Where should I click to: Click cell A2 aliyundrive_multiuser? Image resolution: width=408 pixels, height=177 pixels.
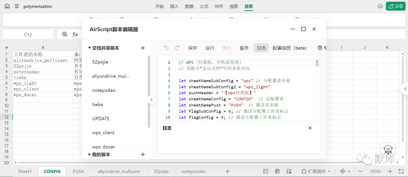tap(43, 61)
